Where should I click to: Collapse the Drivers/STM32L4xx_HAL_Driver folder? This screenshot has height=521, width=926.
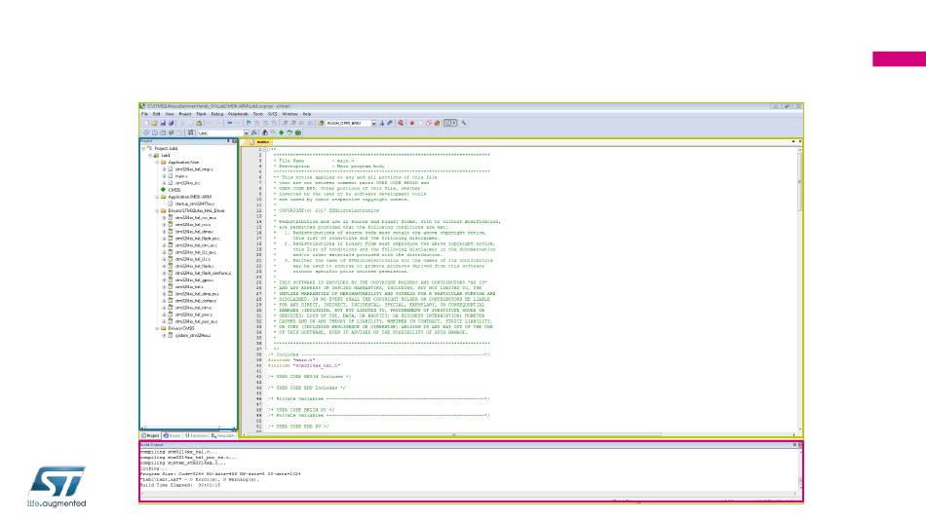click(x=157, y=210)
